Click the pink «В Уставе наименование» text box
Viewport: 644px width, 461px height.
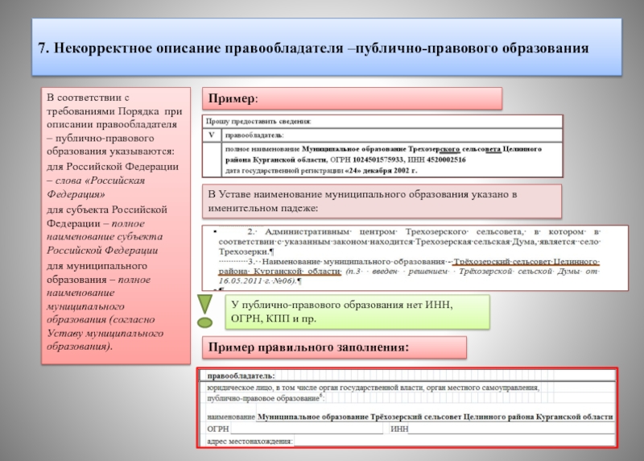[x=381, y=201]
